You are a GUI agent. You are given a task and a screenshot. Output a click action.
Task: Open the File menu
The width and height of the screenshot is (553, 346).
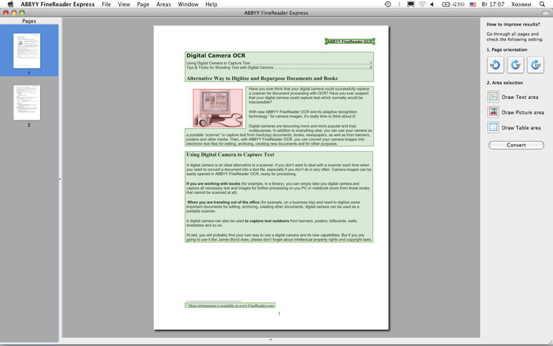pos(106,4)
